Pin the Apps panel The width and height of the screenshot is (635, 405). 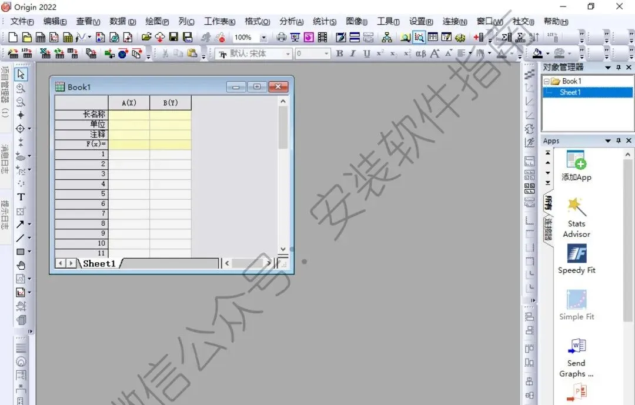coord(619,140)
